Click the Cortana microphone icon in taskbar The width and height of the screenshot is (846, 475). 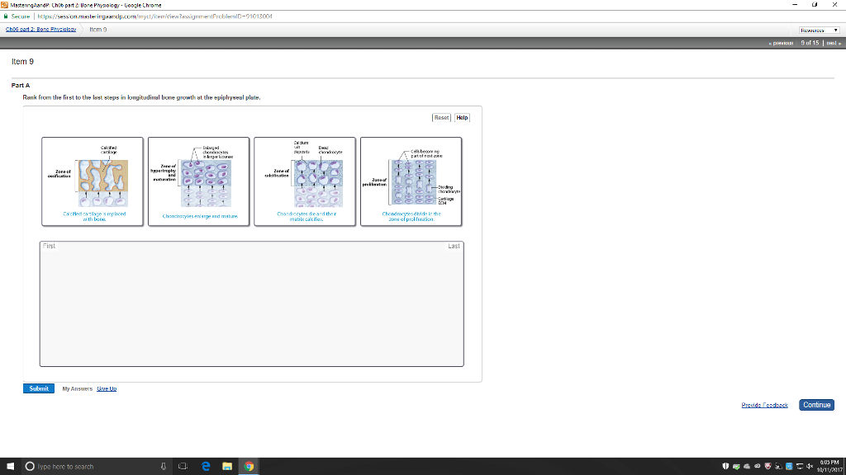[164, 466]
